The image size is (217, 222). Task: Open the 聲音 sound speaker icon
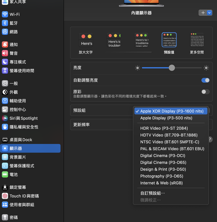coord(5,53)
